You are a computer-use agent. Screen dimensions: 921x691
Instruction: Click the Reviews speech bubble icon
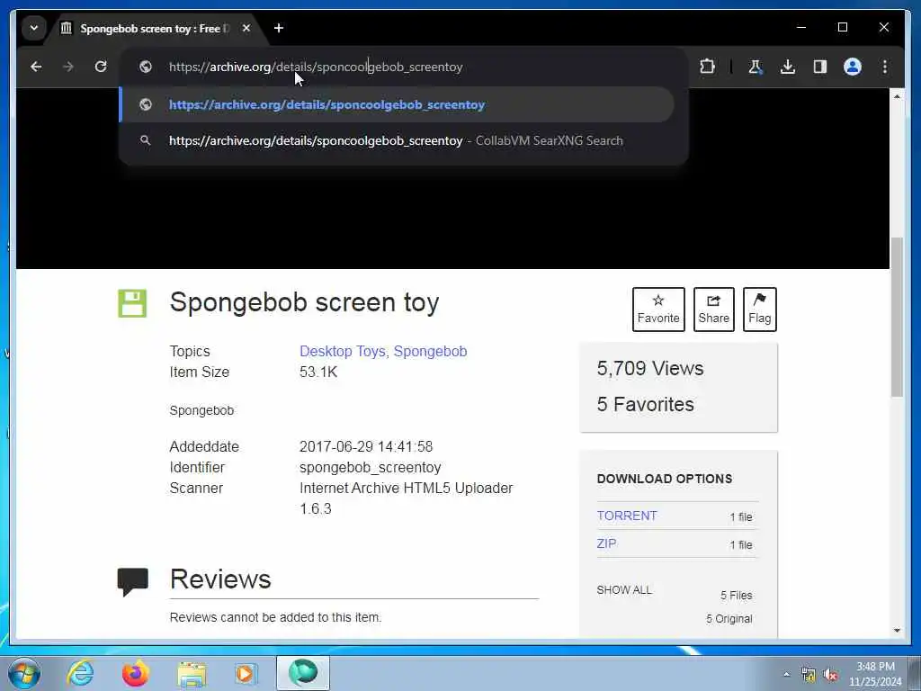132,582
